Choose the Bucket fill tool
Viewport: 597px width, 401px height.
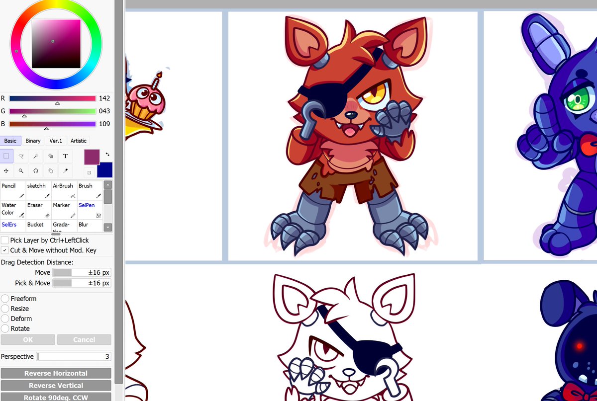point(39,226)
